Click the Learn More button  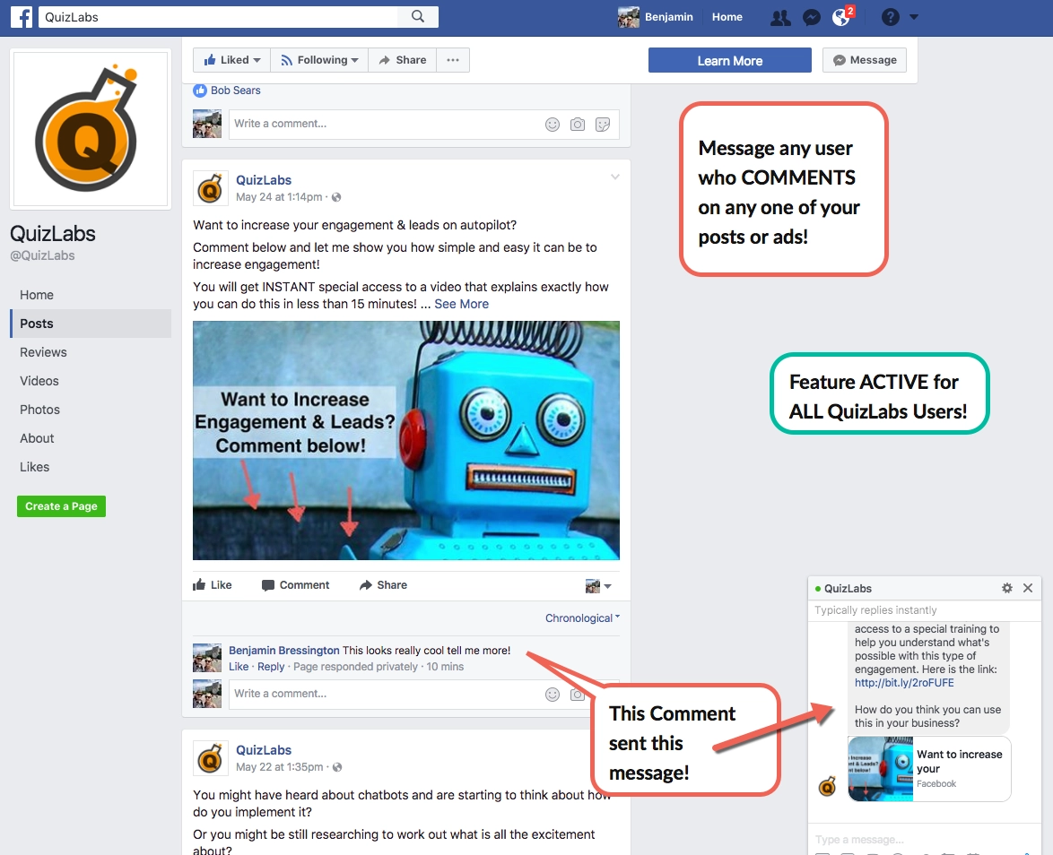pos(730,60)
